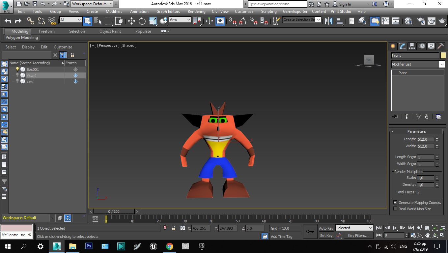Activate the Select and Rotate tool
This screenshot has width=448, height=253.
click(x=142, y=21)
